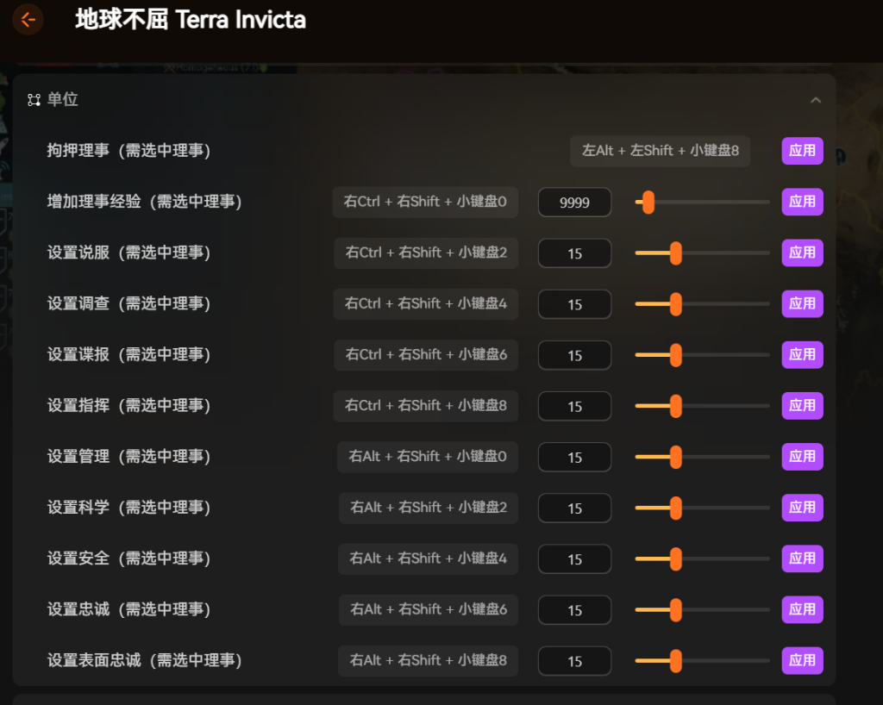Select the 设置管理 value input field
883x705 pixels.
(x=574, y=457)
